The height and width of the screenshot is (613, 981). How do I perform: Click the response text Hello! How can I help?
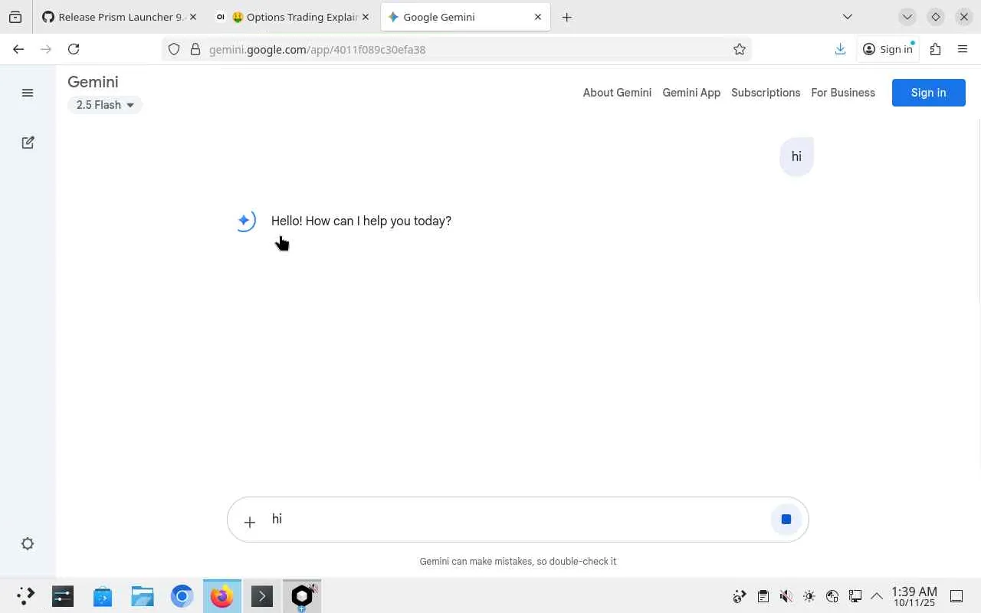(x=361, y=221)
